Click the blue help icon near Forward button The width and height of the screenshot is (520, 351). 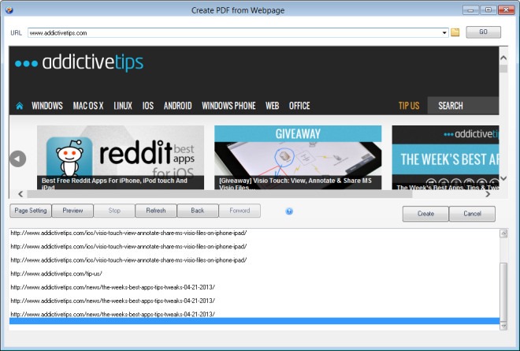(x=289, y=211)
